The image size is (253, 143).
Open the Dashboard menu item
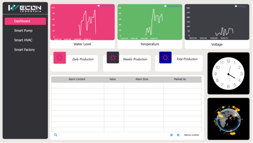click(x=25, y=21)
